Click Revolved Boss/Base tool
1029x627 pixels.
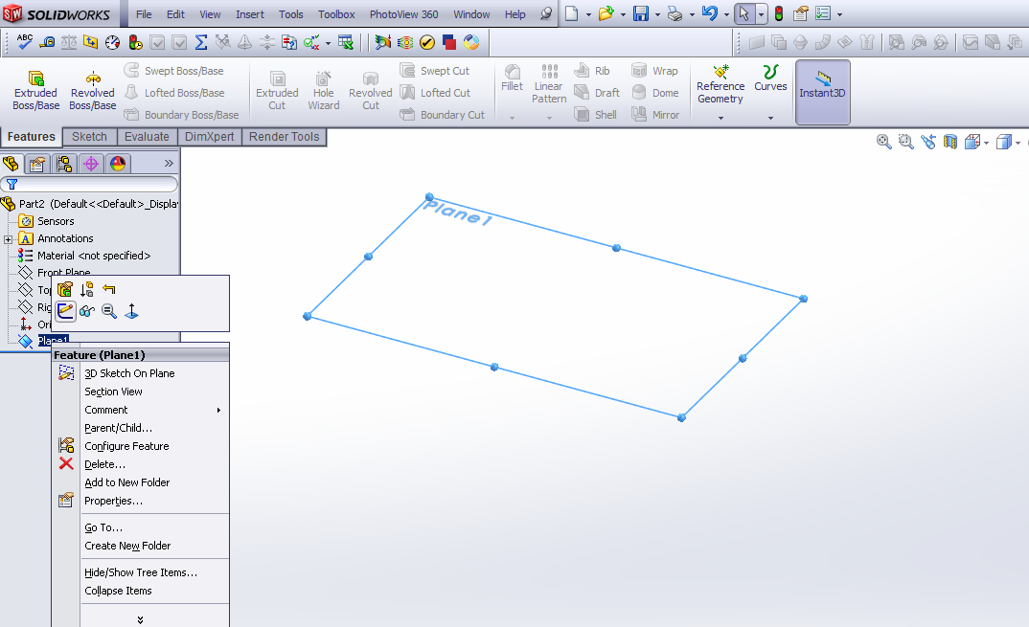click(x=93, y=91)
